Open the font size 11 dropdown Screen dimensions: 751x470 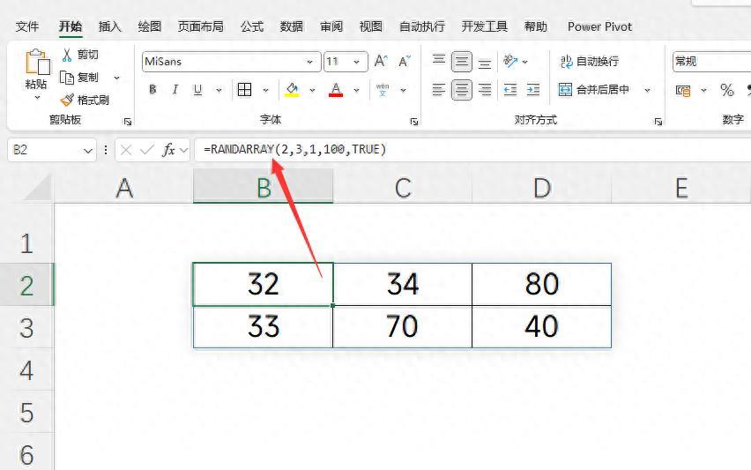coord(357,62)
